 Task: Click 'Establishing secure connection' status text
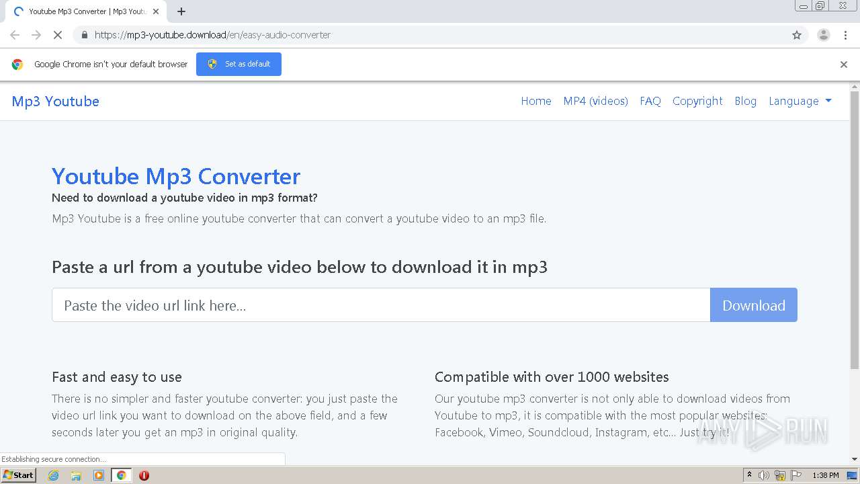53,459
